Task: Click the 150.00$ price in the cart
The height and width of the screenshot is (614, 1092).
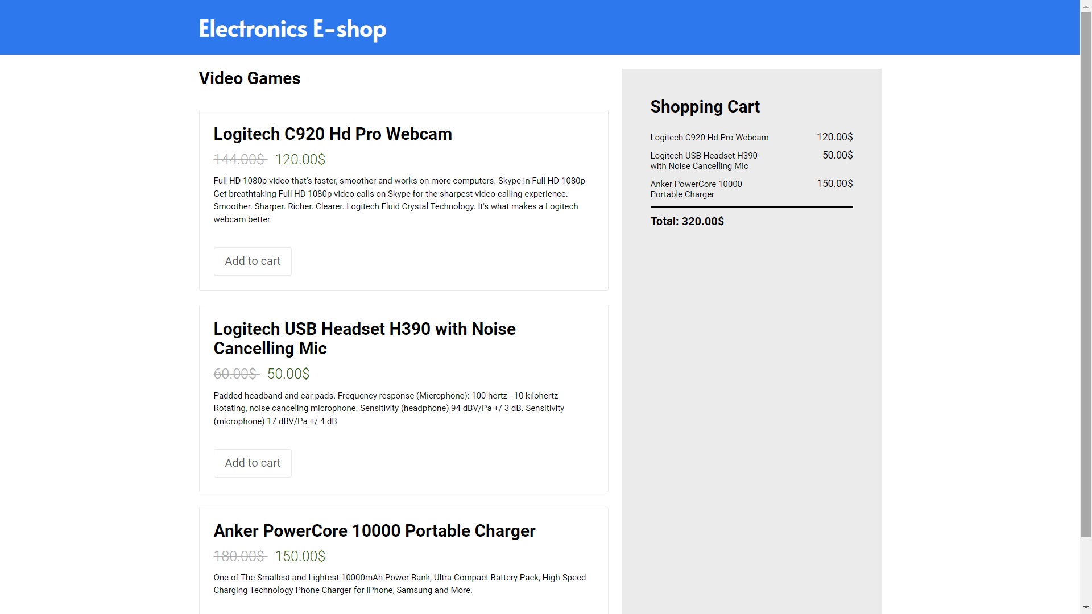Action: [x=834, y=184]
